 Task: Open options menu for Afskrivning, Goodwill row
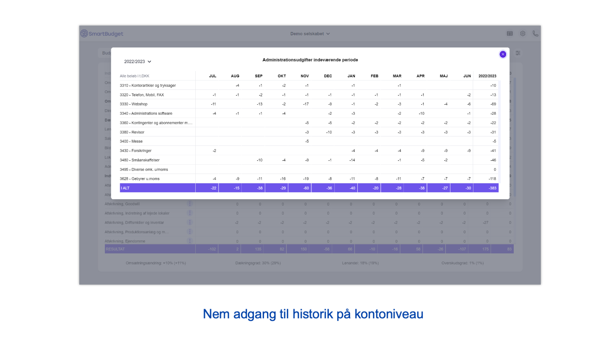[x=190, y=204]
